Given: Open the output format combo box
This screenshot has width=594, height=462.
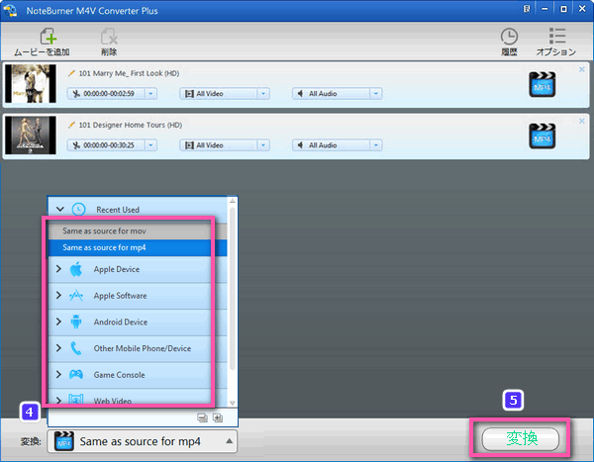Looking at the screenshot, I should pyautogui.click(x=142, y=441).
